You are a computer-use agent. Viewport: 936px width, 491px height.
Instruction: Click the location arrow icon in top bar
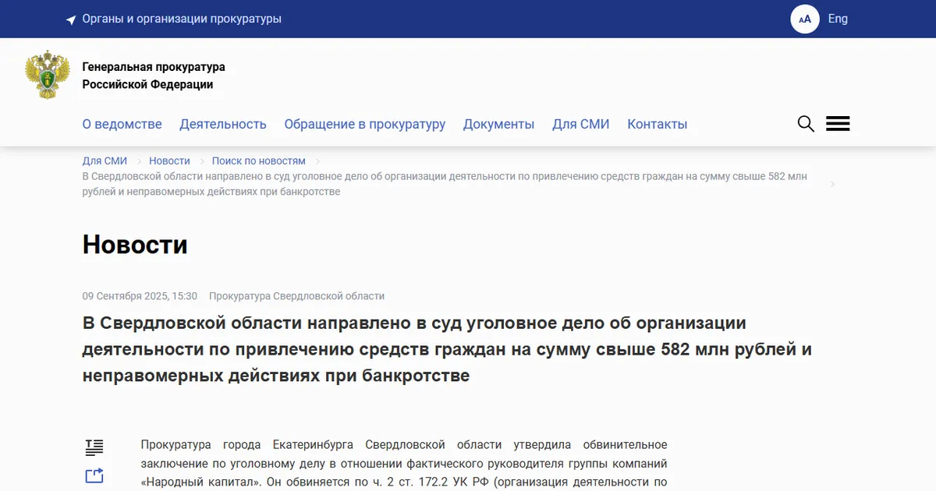[x=71, y=19]
